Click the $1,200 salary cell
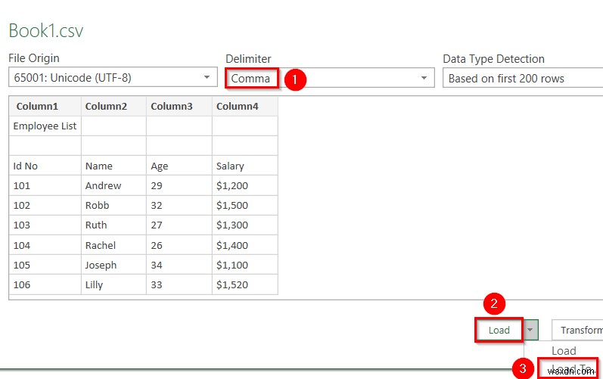This screenshot has height=379, width=603. (x=245, y=185)
